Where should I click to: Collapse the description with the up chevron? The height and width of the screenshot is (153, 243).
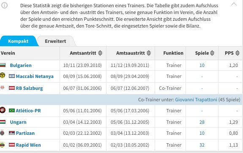pyautogui.click(x=234, y=4)
